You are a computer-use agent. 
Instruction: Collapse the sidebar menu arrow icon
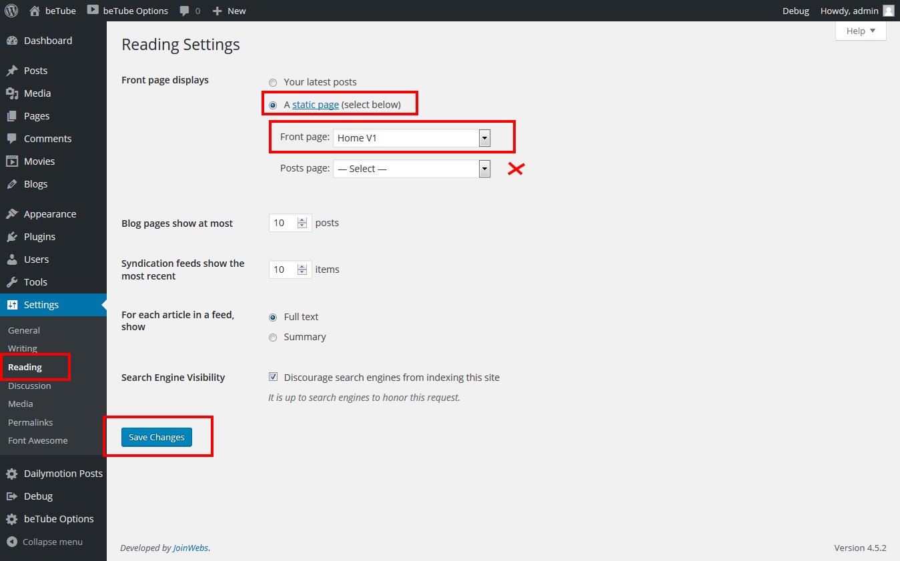[11, 542]
